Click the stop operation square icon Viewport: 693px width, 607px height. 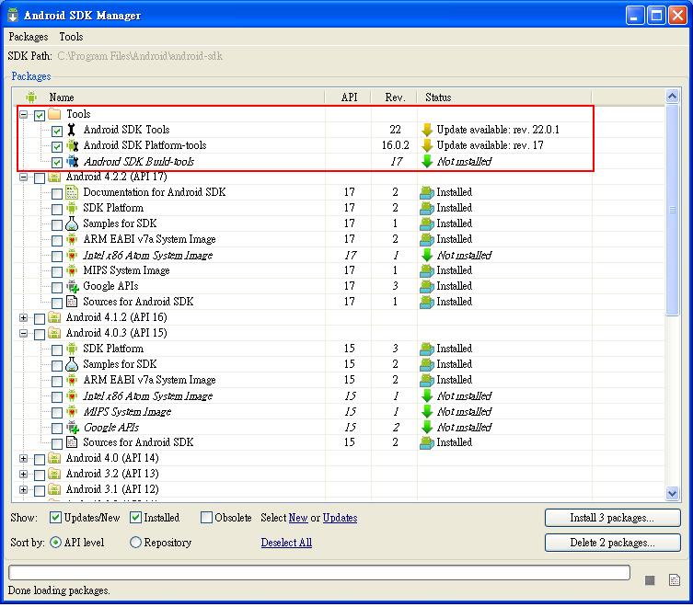tap(650, 580)
